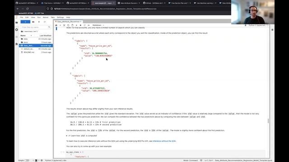Open 'ex1' in the breadcrumb path
289x162 pixels.
point(35,31)
